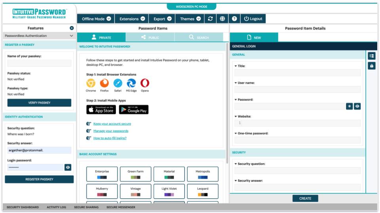Image resolution: width=380 pixels, height=213 pixels.
Task: Click the Security answer field in Features
Action: 39,150
